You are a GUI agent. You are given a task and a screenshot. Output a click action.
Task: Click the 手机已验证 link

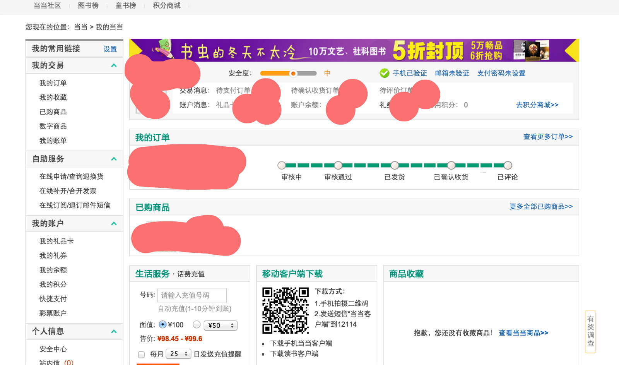click(x=410, y=73)
